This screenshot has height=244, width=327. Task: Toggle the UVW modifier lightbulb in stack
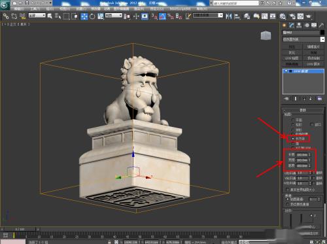click(286, 71)
